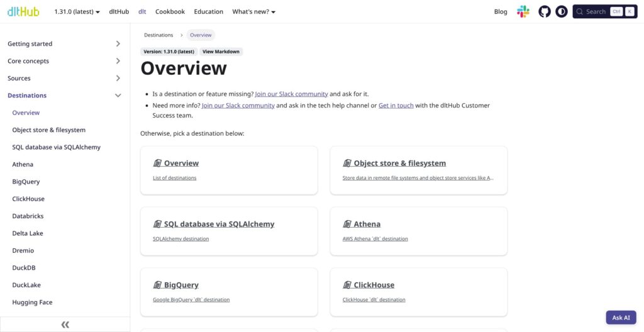This screenshot has width=644, height=332.
Task: Click the Version: 1.31.0 (latest) badge
Action: [169, 52]
